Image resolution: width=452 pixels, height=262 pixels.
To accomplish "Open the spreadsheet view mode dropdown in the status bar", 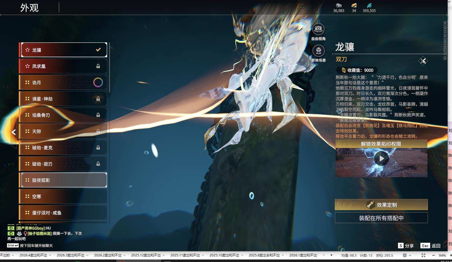I will [x=410, y=255].
